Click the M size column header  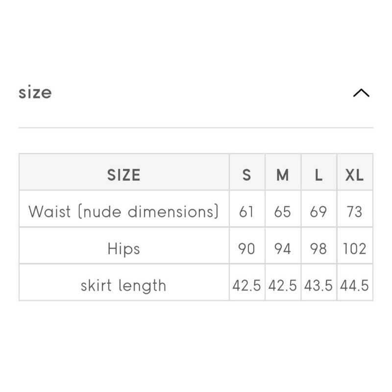coord(283,175)
